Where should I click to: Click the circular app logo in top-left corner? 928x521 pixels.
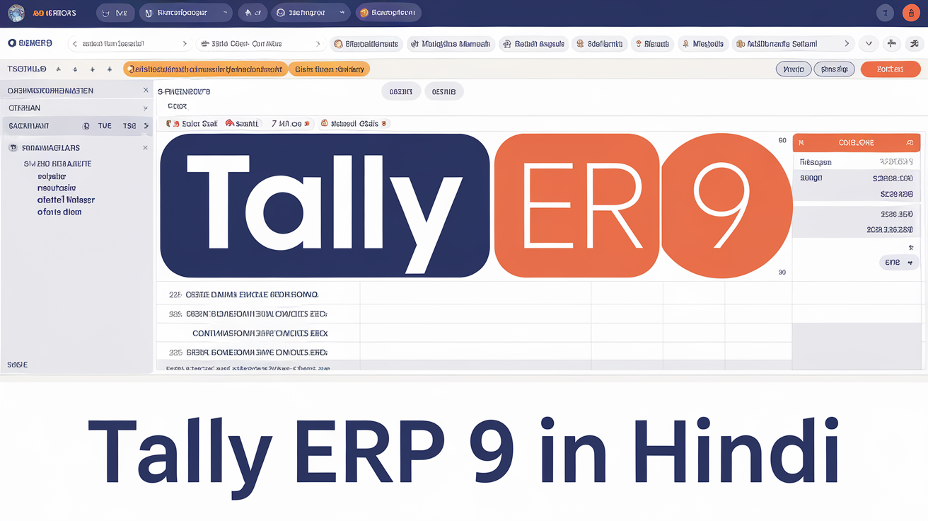coord(16,12)
